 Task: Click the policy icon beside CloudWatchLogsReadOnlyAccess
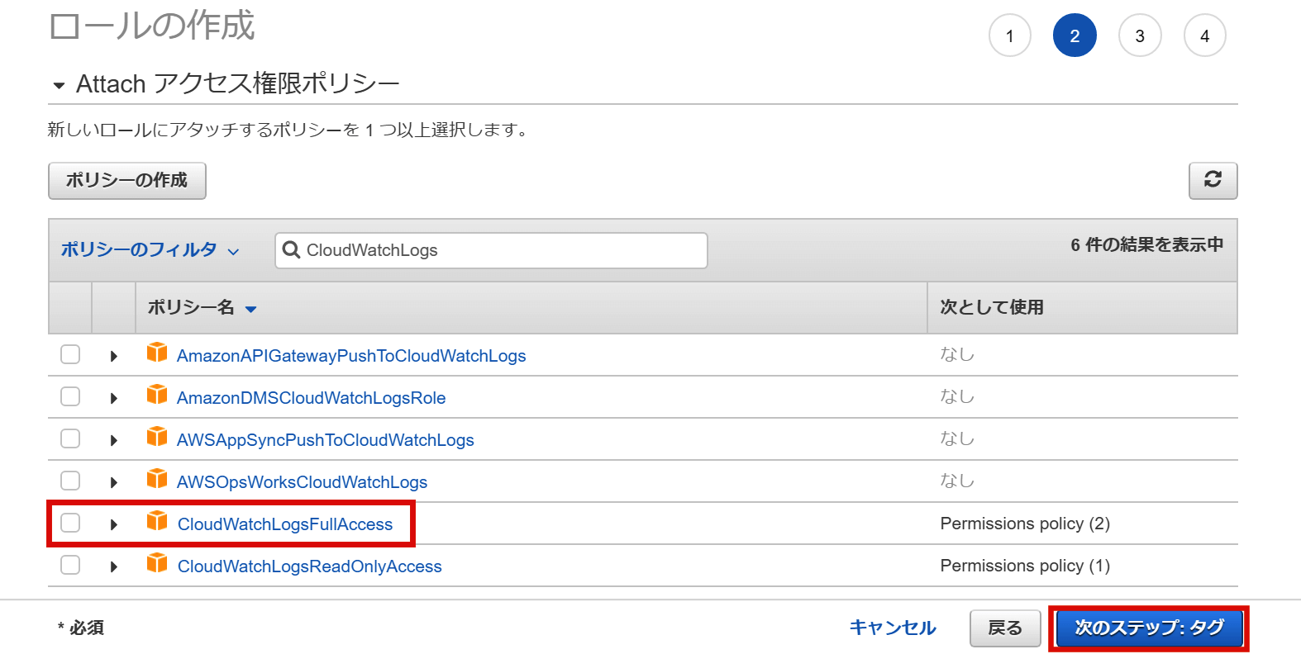pyautogui.click(x=156, y=564)
